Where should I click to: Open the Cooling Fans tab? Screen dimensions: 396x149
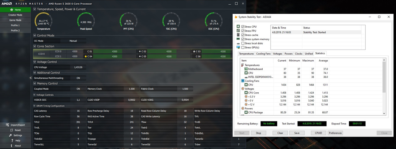tap(263, 54)
